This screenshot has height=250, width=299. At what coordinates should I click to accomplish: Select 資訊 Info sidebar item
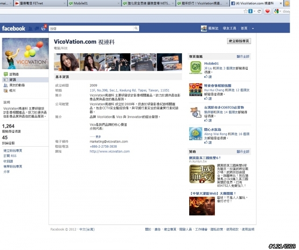(x=25, y=79)
